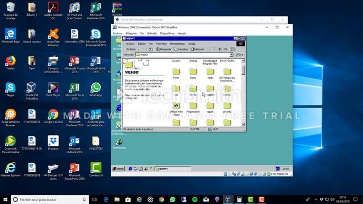Click the Cortana microphone icon
Image resolution: width=363 pixels, height=204 pixels.
point(84,199)
